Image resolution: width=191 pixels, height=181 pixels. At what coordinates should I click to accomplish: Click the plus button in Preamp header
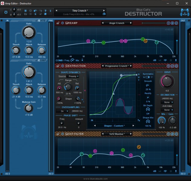coord(172,23)
